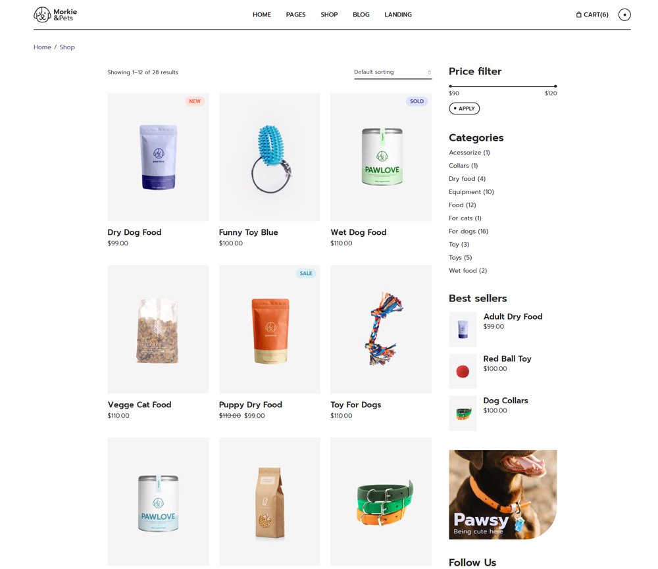Click the Morkie & Pets dog logo

click(55, 14)
